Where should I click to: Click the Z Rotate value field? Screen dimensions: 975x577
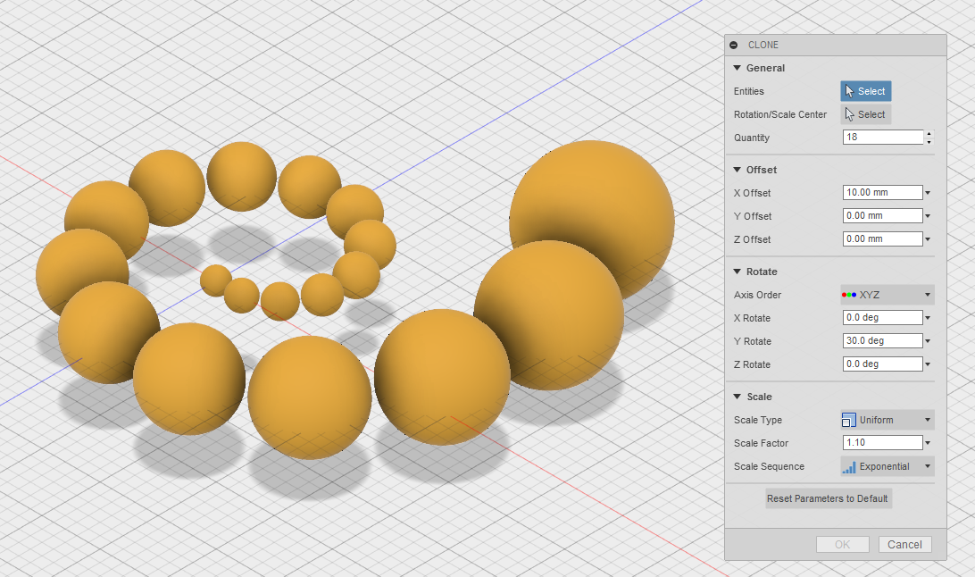pyautogui.click(x=882, y=364)
